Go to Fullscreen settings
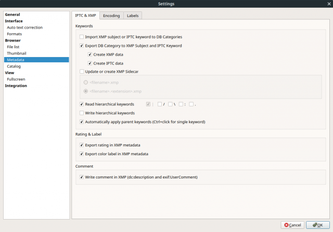The width and height of the screenshot is (333, 232). click(16, 79)
